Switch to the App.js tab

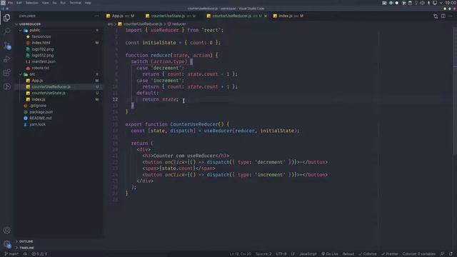(120, 16)
